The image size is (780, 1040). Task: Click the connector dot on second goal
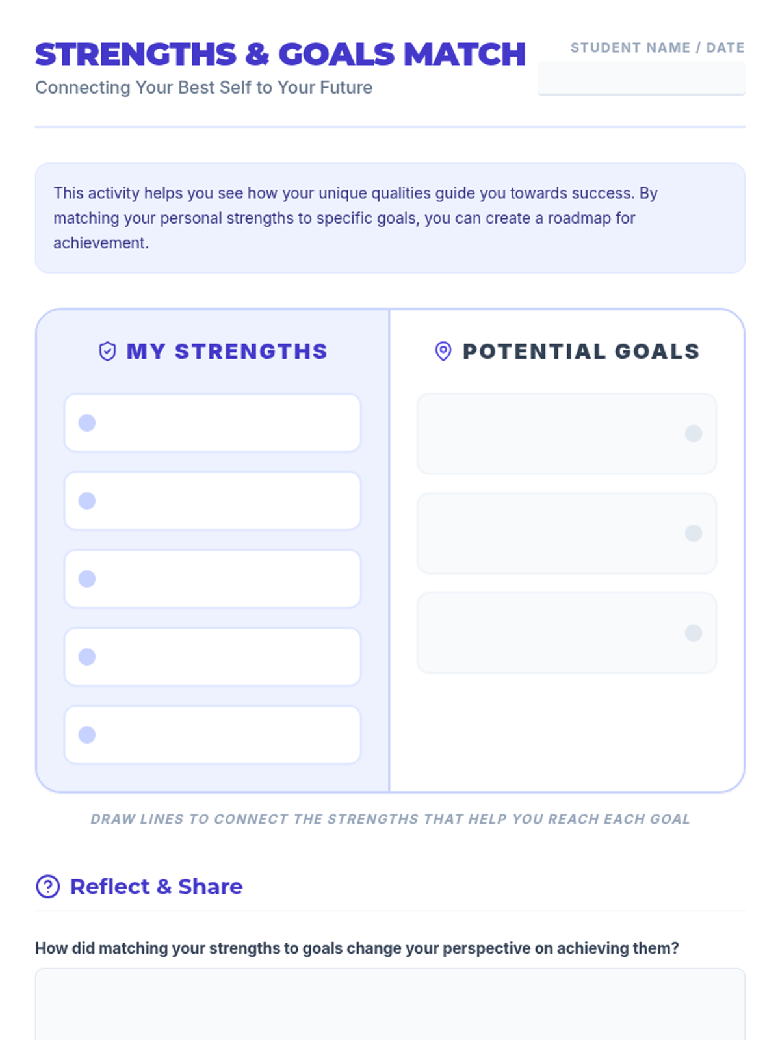694,534
